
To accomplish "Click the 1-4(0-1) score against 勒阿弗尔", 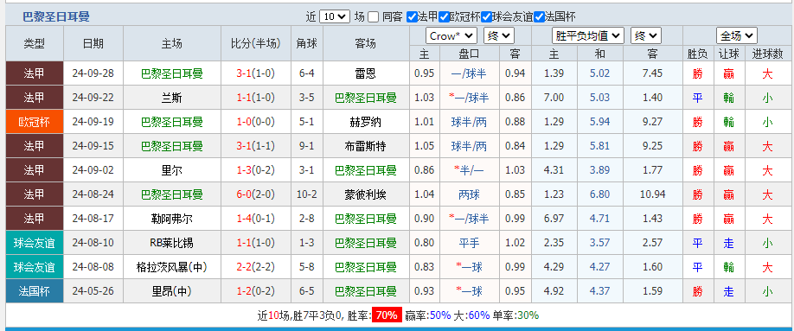I will pos(256,219).
